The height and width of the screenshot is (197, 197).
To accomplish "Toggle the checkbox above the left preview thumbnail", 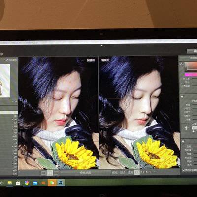I will (x=7, y=60).
